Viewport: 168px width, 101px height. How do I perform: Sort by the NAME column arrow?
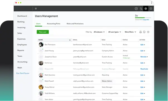(70, 40)
